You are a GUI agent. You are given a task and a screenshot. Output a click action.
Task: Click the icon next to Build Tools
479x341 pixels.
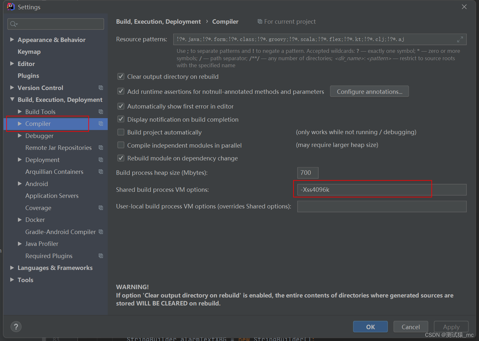click(101, 111)
